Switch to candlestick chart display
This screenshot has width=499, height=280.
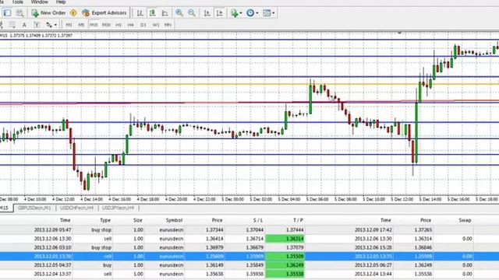(x=153, y=13)
